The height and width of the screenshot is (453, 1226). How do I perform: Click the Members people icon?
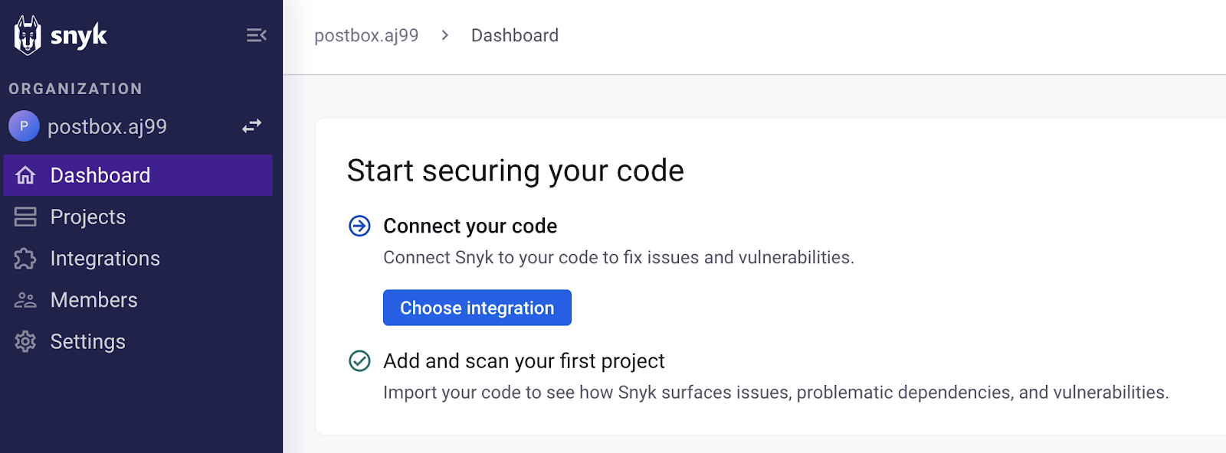coord(25,300)
